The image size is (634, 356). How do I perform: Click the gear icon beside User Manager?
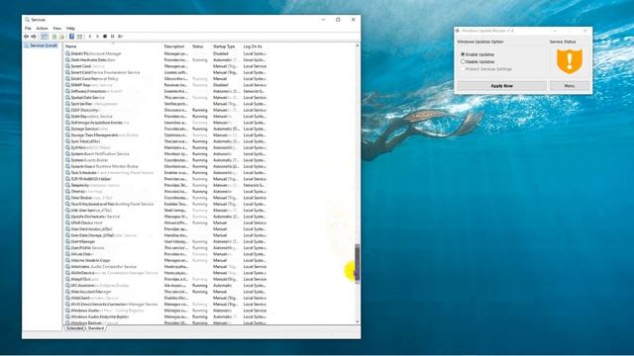click(67, 241)
